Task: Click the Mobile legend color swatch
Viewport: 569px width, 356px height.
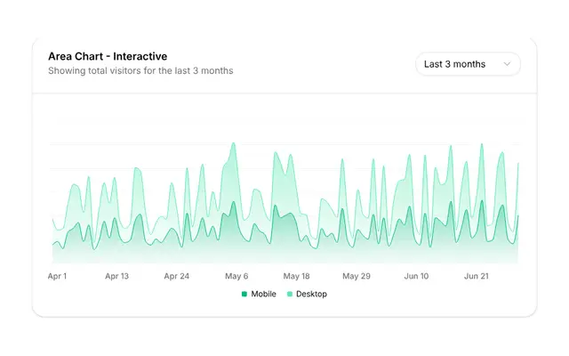Action: (x=244, y=294)
